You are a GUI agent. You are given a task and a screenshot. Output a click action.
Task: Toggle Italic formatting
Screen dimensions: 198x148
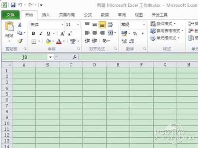click(x=41, y=34)
